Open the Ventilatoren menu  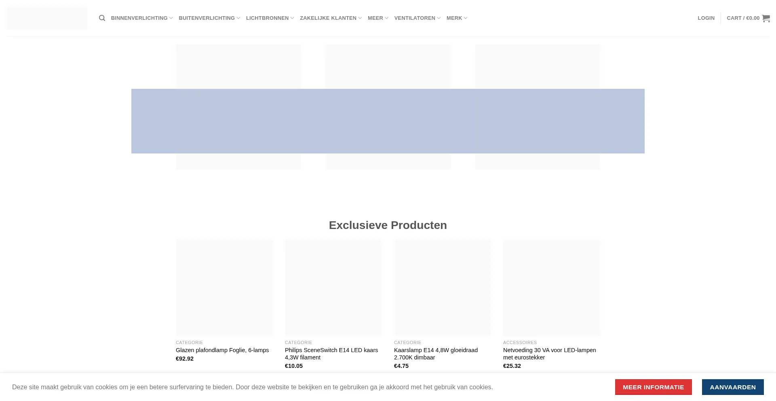pyautogui.click(x=417, y=18)
